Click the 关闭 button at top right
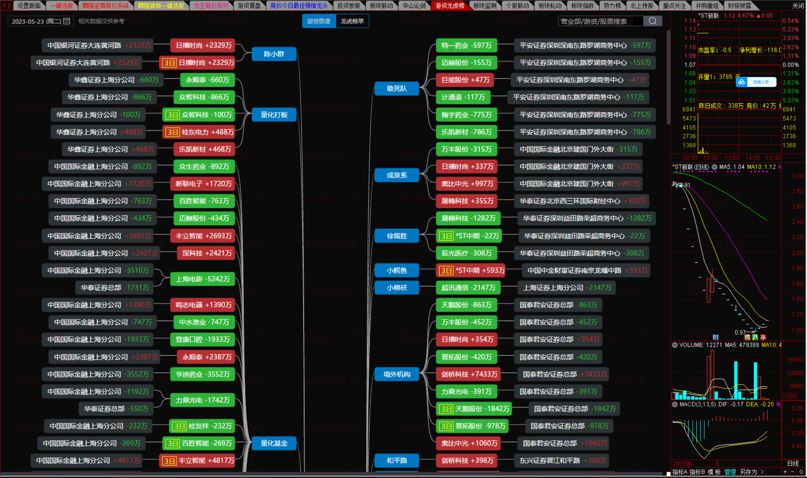This screenshot has width=807, height=478. [x=798, y=5]
